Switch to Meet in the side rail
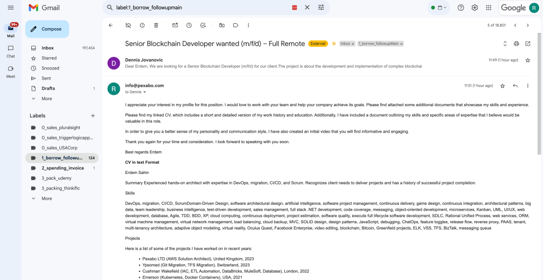Image resolution: width=543 pixels, height=280 pixels. (11, 72)
